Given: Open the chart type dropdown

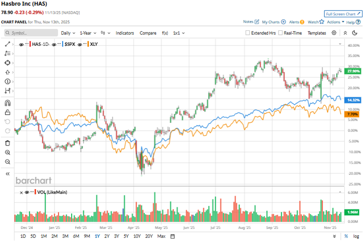Looking at the screenshot, I should [x=106, y=33].
